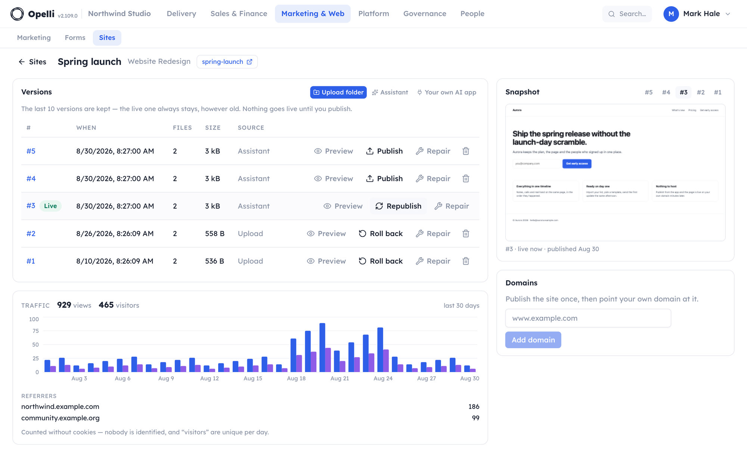This screenshot has width=747, height=467.
Task: Publish version #4
Action: click(384, 179)
